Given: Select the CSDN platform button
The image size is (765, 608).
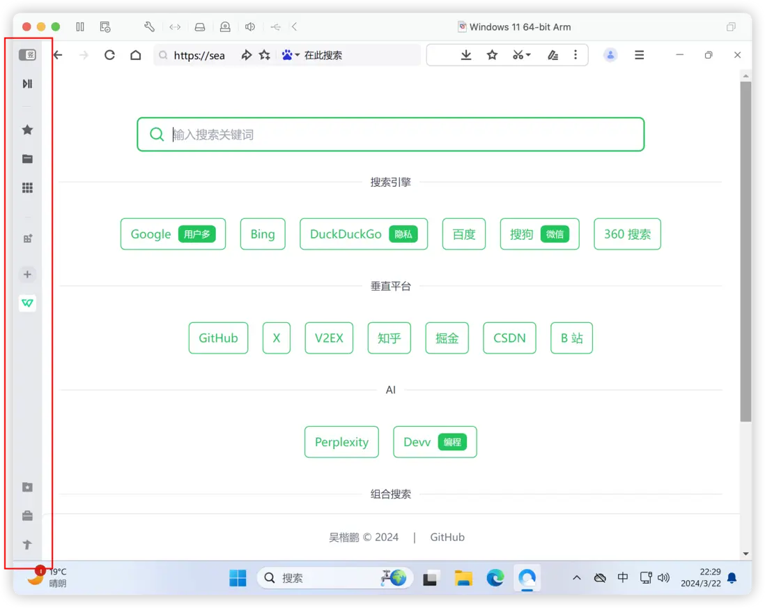Looking at the screenshot, I should point(509,338).
